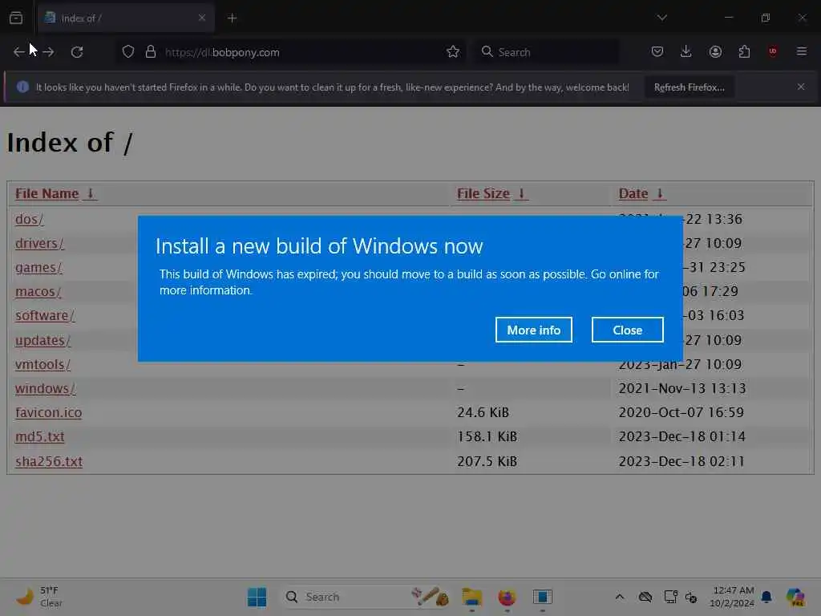The image size is (821, 616).
Task: Click the Close button in Windows dialog
Action: point(627,330)
